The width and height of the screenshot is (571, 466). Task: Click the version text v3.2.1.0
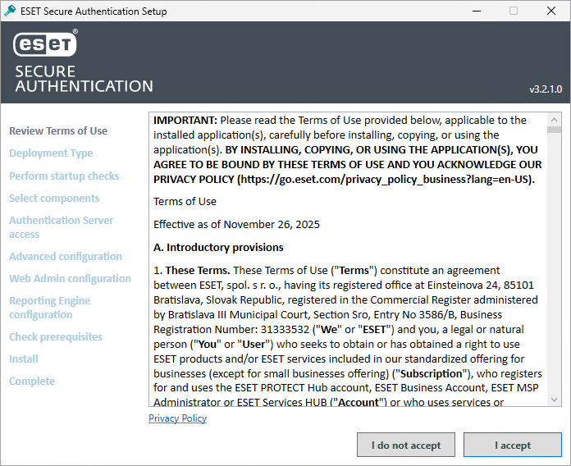(546, 89)
